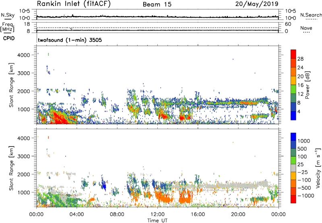Pick the yellow Power segment between 16 and 20
This screenshot has height=223, width=322.
click(293, 80)
